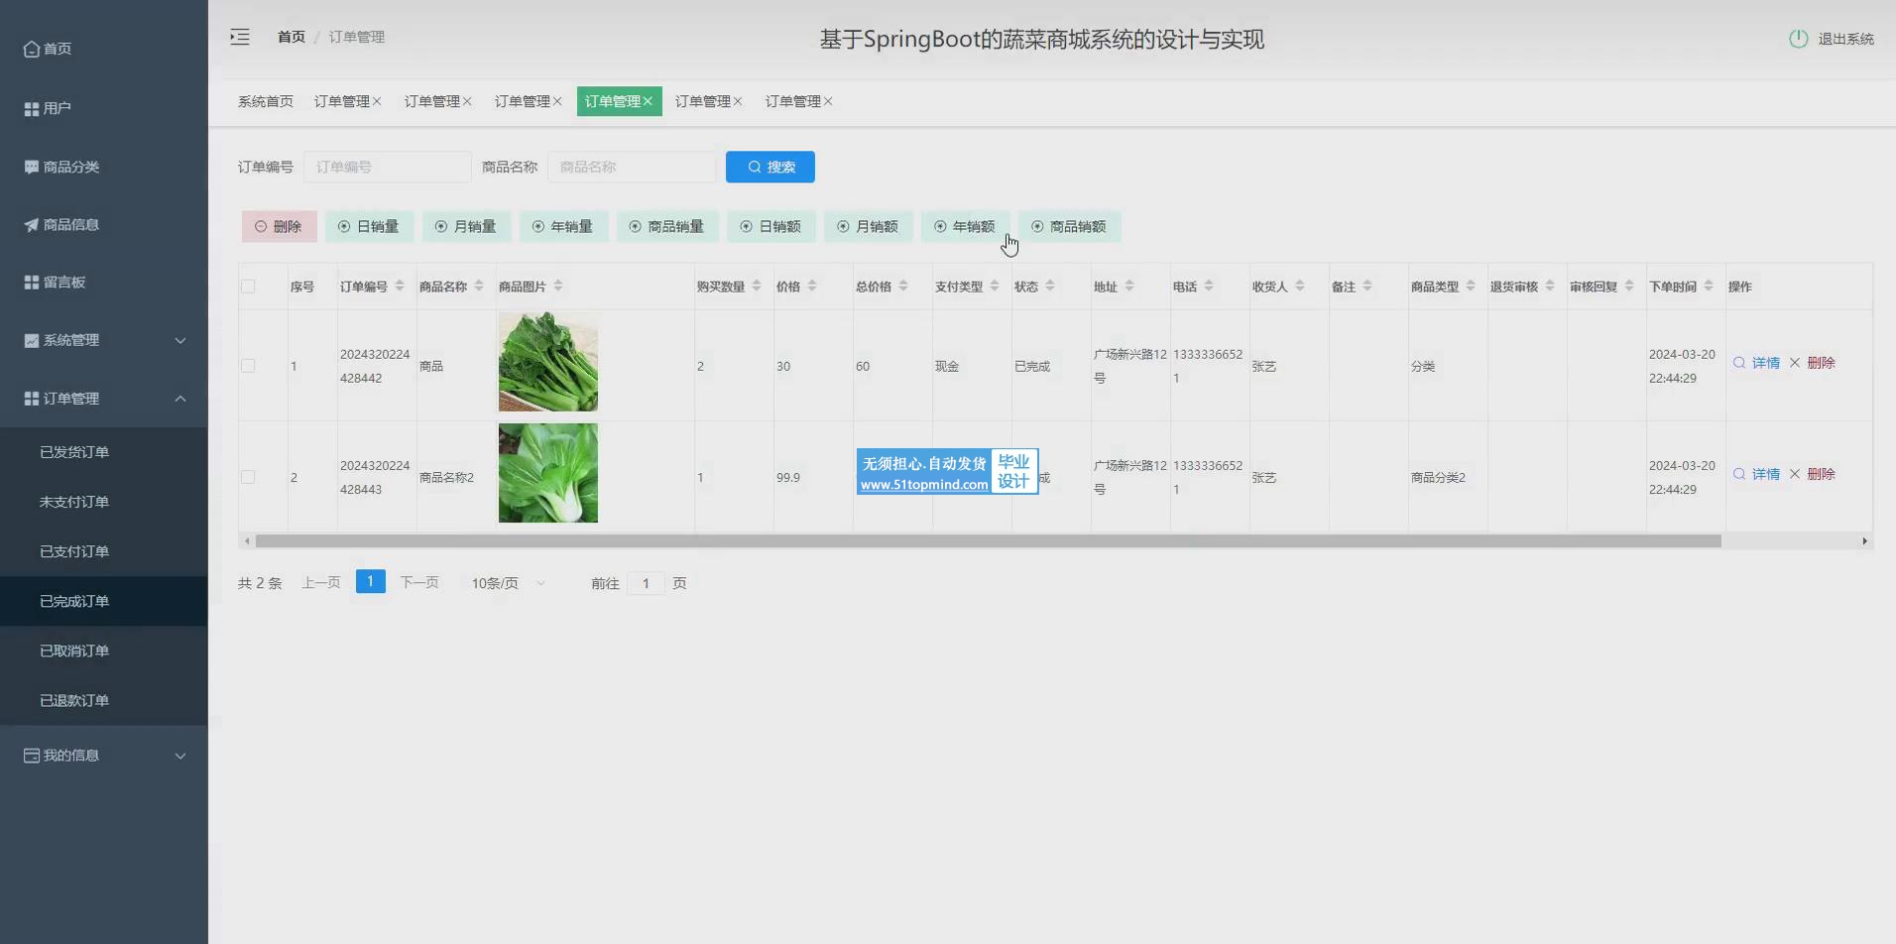This screenshot has height=944, width=1896.
Task: Click the 月销量 button
Action: [466, 226]
